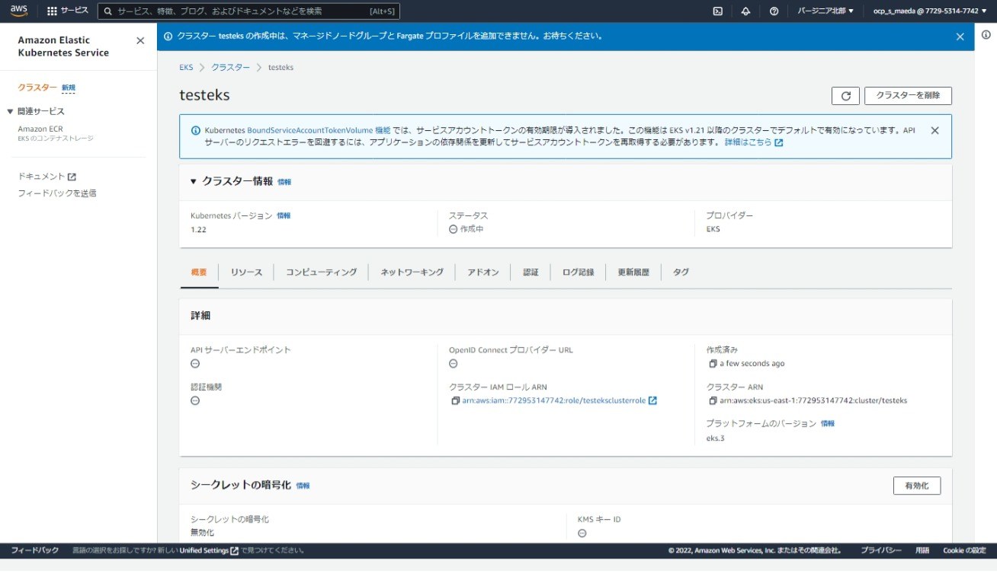Open 情報 link beside Kubernetes バージョン
Screen dimensions: 997x586
(x=284, y=216)
